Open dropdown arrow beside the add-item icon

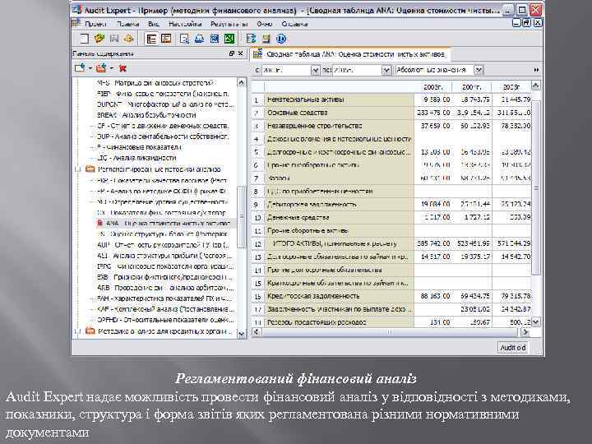[90, 68]
